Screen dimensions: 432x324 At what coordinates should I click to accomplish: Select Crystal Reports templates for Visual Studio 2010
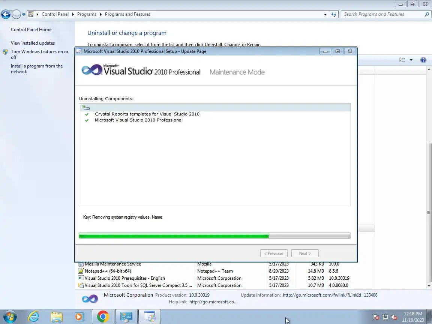click(147, 114)
